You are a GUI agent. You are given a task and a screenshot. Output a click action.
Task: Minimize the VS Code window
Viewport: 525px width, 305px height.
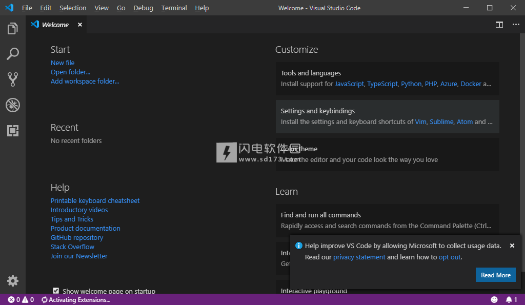(x=466, y=7)
